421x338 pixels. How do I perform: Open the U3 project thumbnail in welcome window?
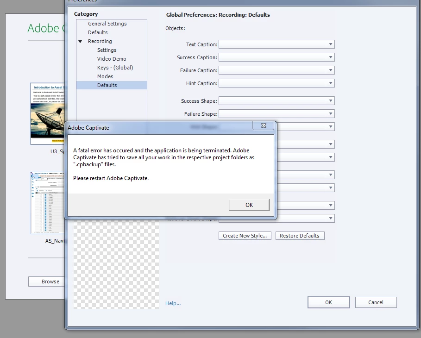tap(48, 113)
